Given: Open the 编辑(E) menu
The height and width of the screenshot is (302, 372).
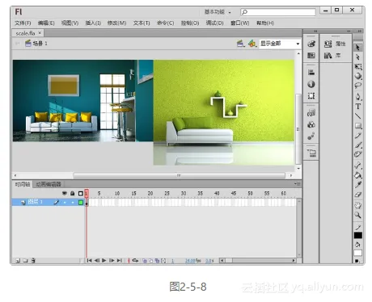Looking at the screenshot, I should tap(46, 23).
